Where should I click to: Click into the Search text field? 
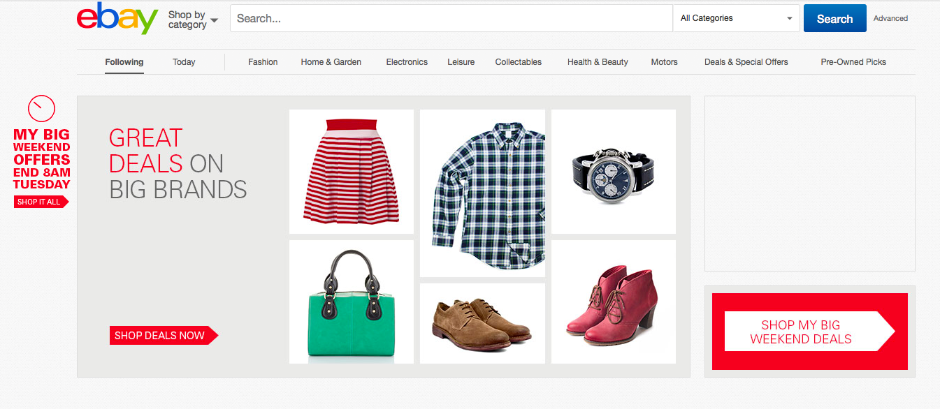451,19
